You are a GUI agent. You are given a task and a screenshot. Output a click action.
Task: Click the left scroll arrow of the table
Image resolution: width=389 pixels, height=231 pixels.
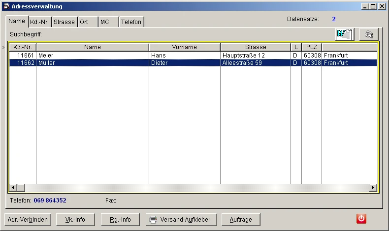(13, 188)
